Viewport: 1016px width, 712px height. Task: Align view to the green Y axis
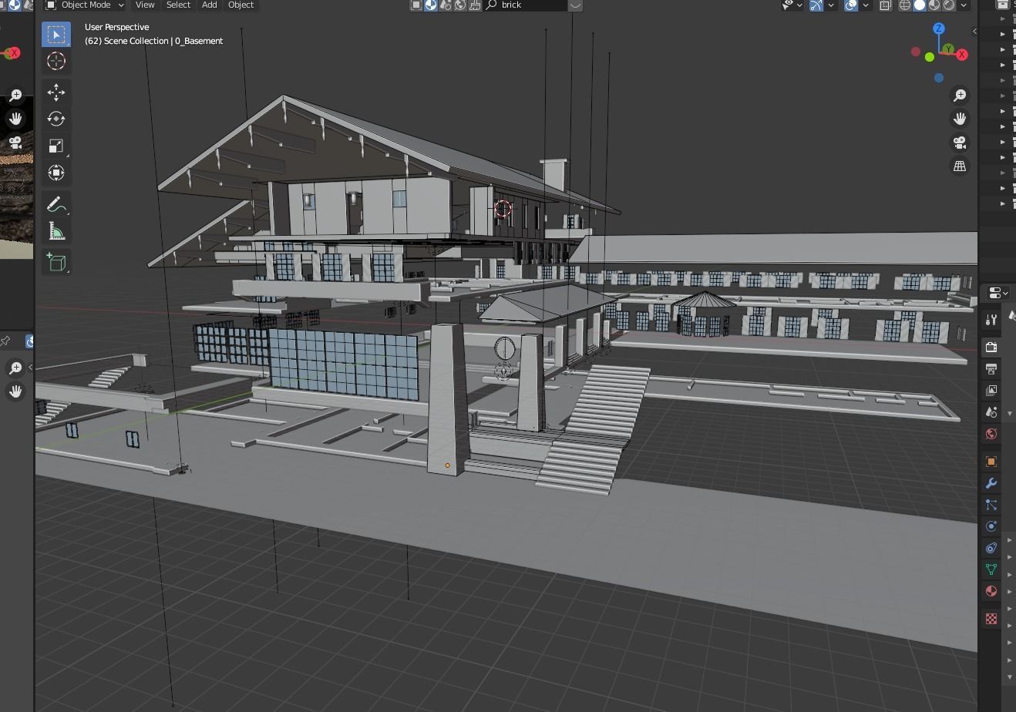[948, 49]
